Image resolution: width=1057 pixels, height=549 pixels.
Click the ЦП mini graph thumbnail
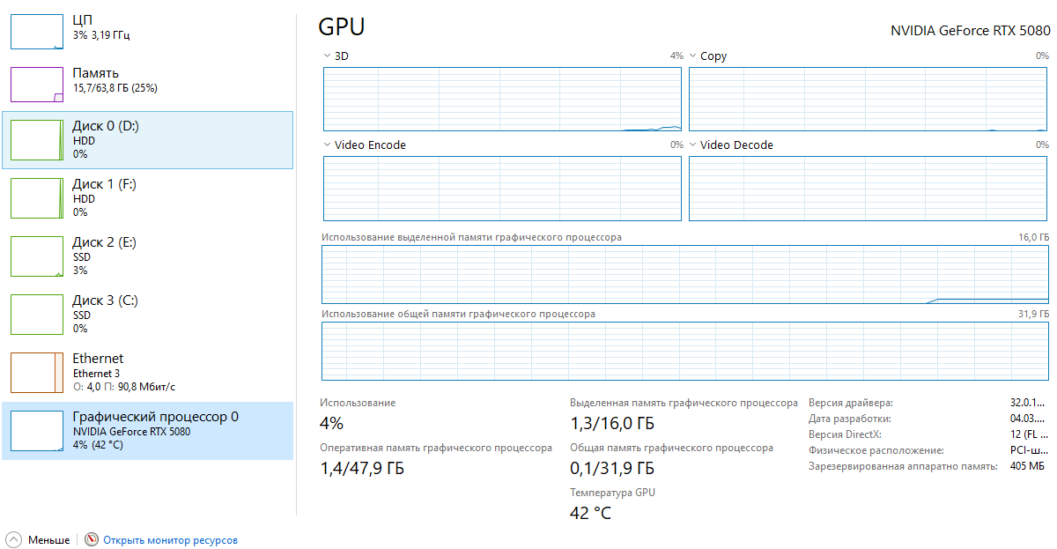[36, 31]
